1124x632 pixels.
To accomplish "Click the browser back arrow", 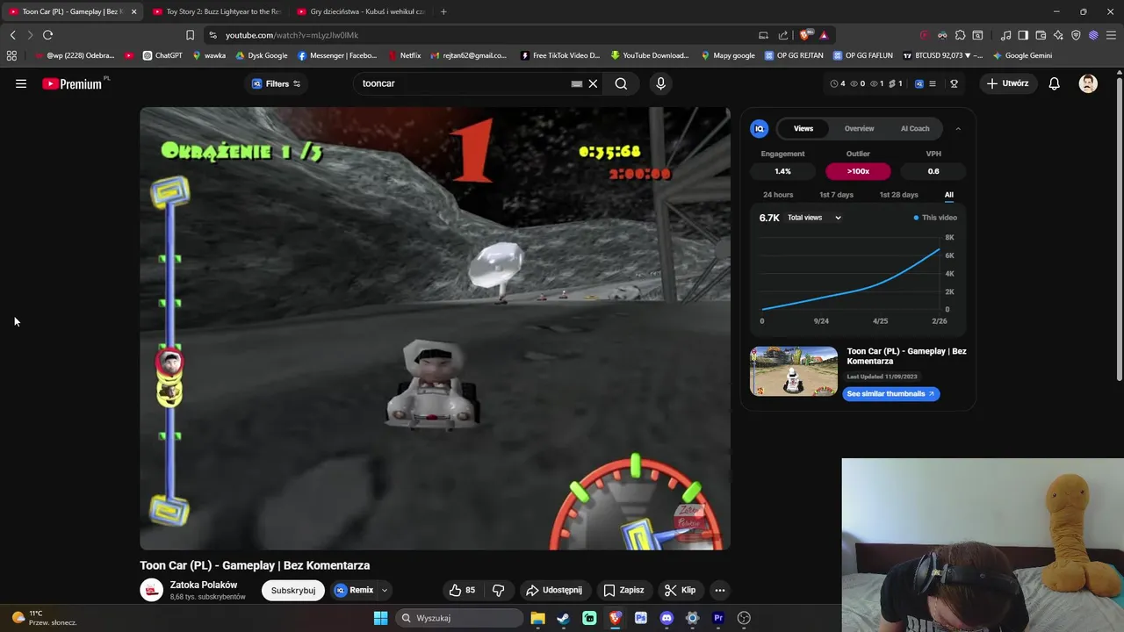I will [12, 35].
